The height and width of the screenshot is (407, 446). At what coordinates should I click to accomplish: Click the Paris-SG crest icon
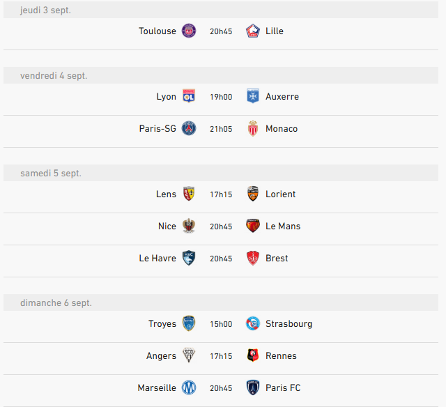[189, 128]
